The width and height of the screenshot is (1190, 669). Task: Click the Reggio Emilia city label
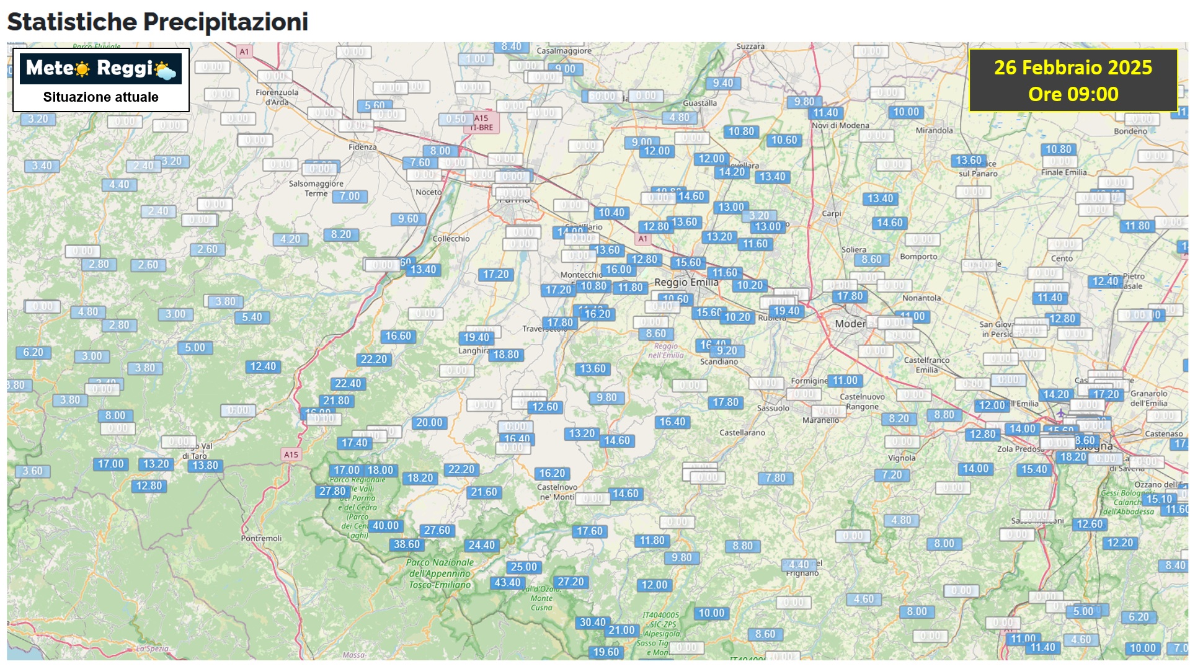point(686,283)
